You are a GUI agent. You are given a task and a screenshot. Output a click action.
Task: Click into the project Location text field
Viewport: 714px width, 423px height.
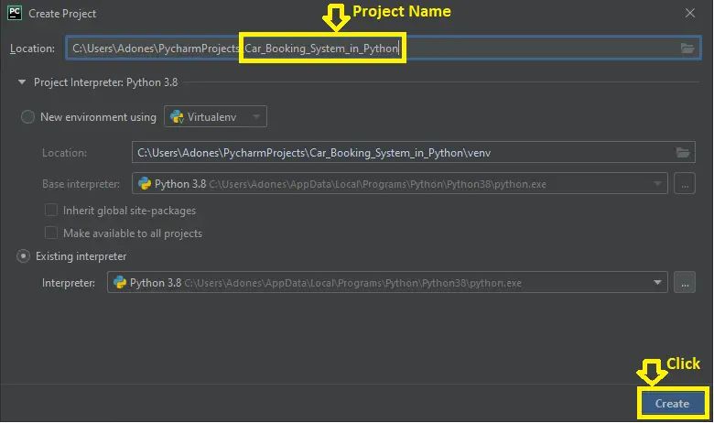point(384,49)
